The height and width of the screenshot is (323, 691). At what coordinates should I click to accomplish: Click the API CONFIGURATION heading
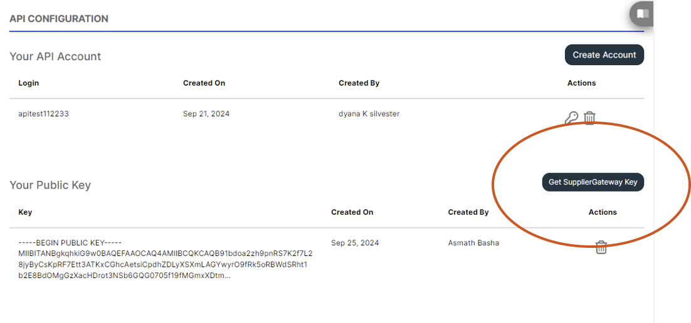coord(58,19)
